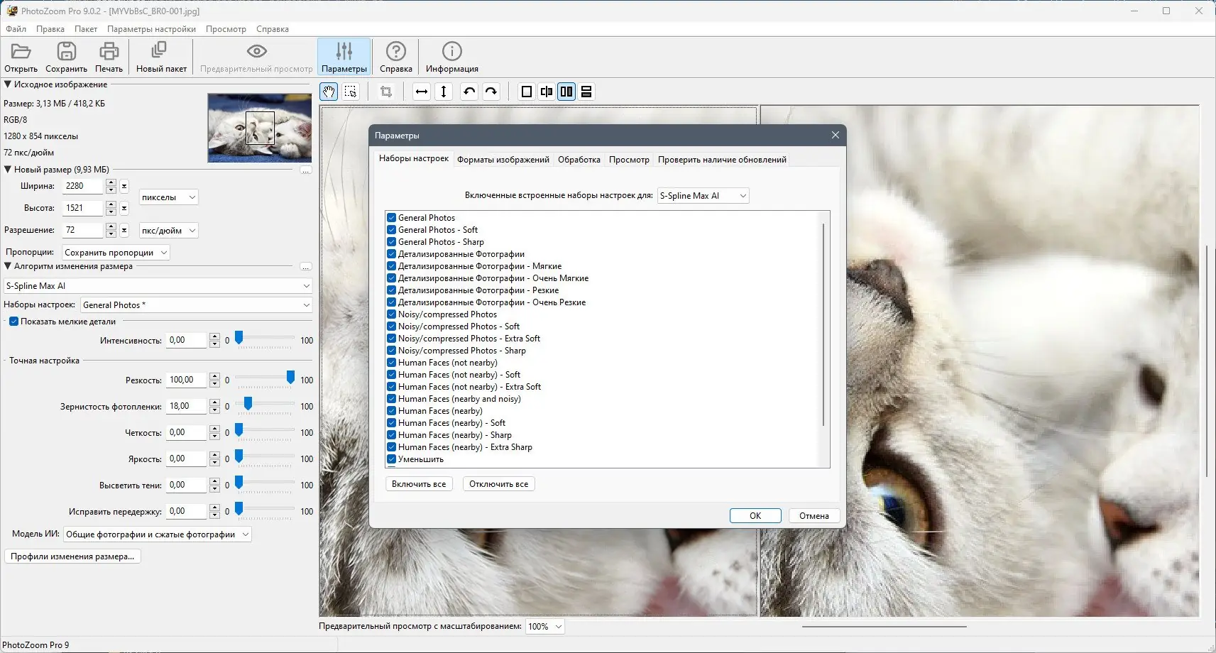This screenshot has width=1216, height=653.
Task: Select the hand pan tool
Action: [x=329, y=92]
